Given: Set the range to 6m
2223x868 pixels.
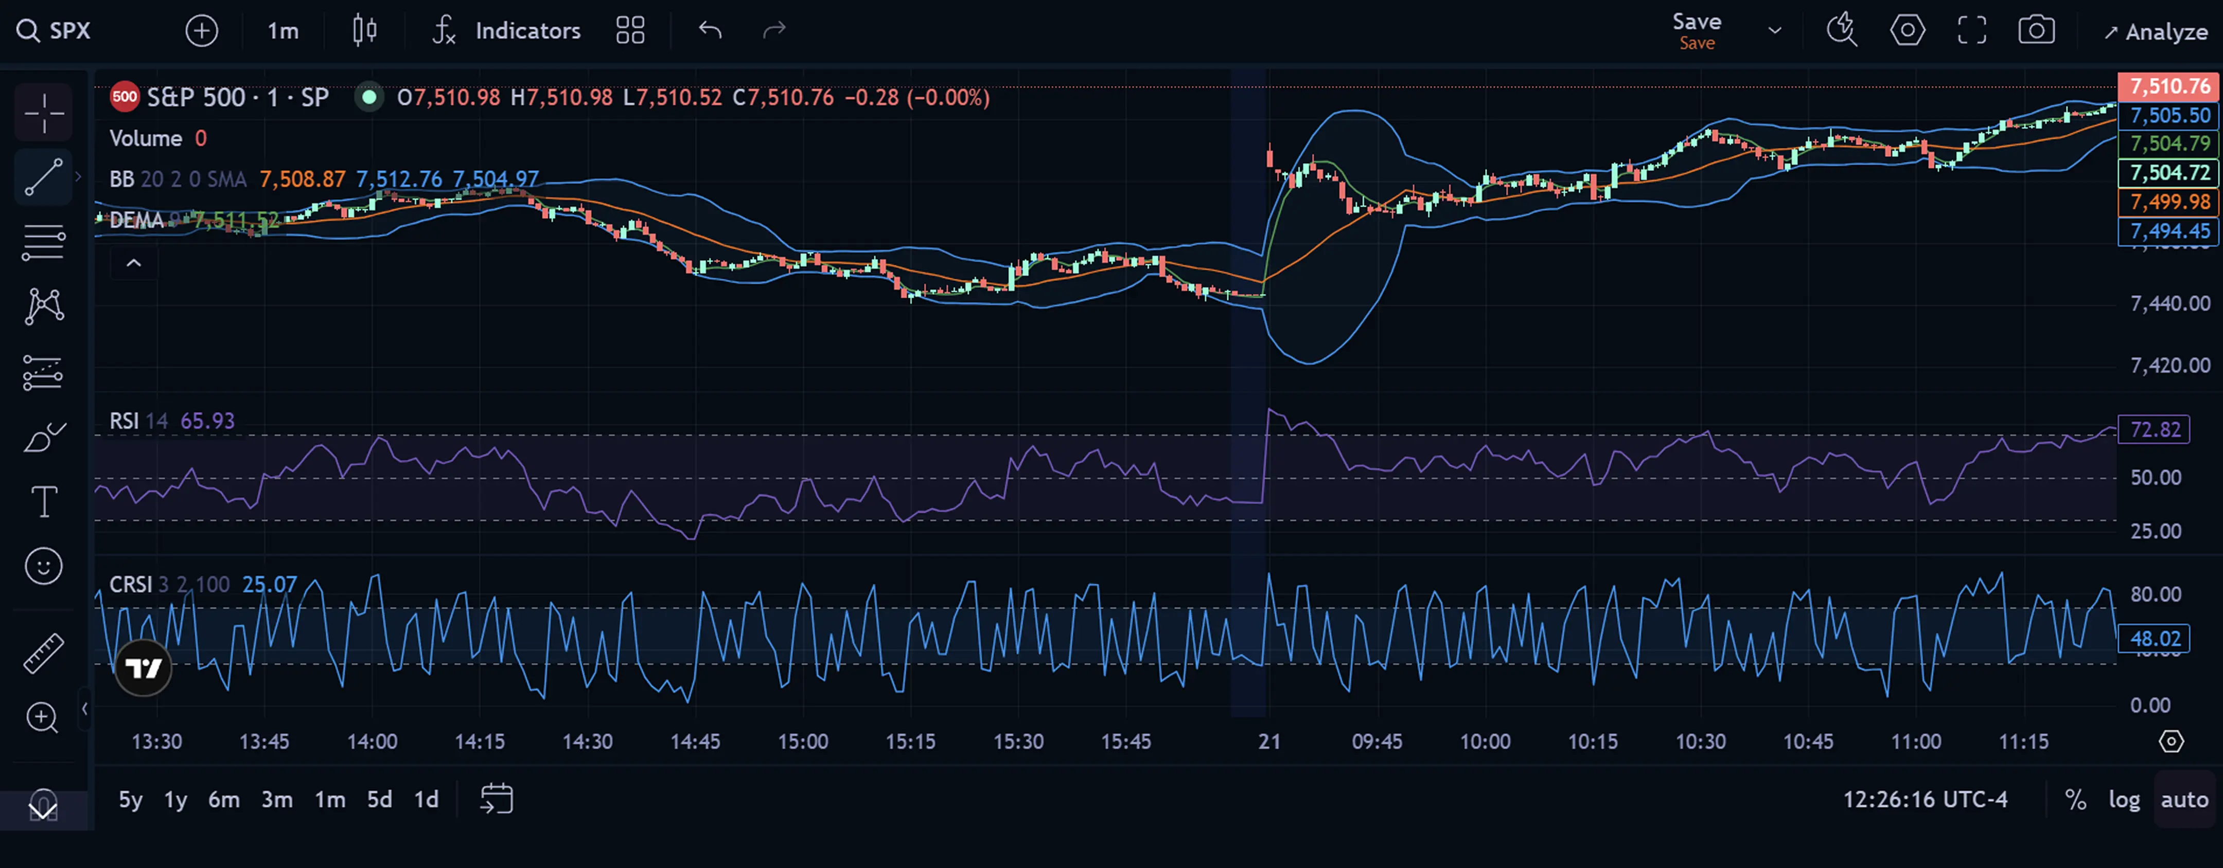Looking at the screenshot, I should [x=224, y=800].
